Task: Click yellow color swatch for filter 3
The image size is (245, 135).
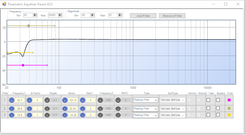Action: tap(229, 115)
